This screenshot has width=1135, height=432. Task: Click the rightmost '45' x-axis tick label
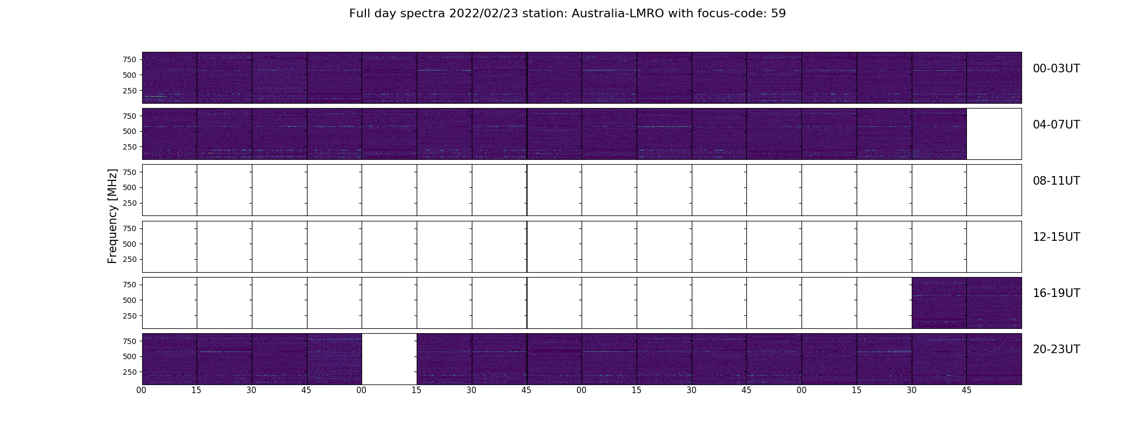pos(966,391)
